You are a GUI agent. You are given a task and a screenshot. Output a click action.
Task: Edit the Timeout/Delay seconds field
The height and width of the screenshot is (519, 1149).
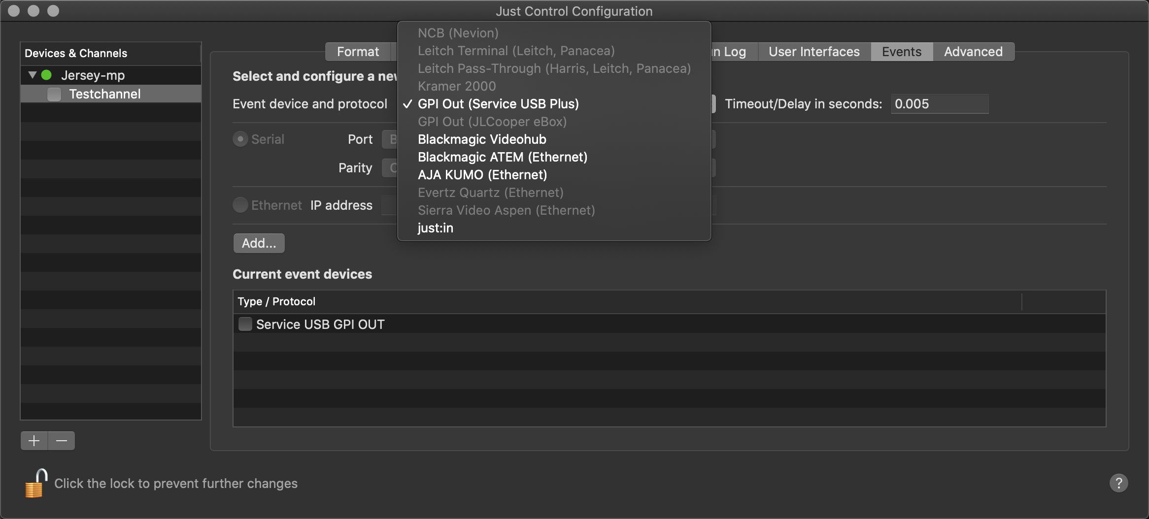940,104
